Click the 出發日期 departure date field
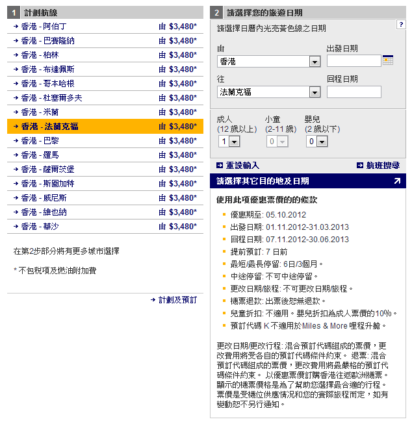The image size is (412, 426). point(354,61)
